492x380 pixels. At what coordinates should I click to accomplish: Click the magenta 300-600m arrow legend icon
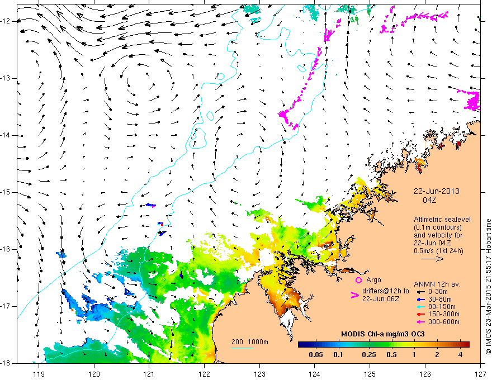(421, 322)
